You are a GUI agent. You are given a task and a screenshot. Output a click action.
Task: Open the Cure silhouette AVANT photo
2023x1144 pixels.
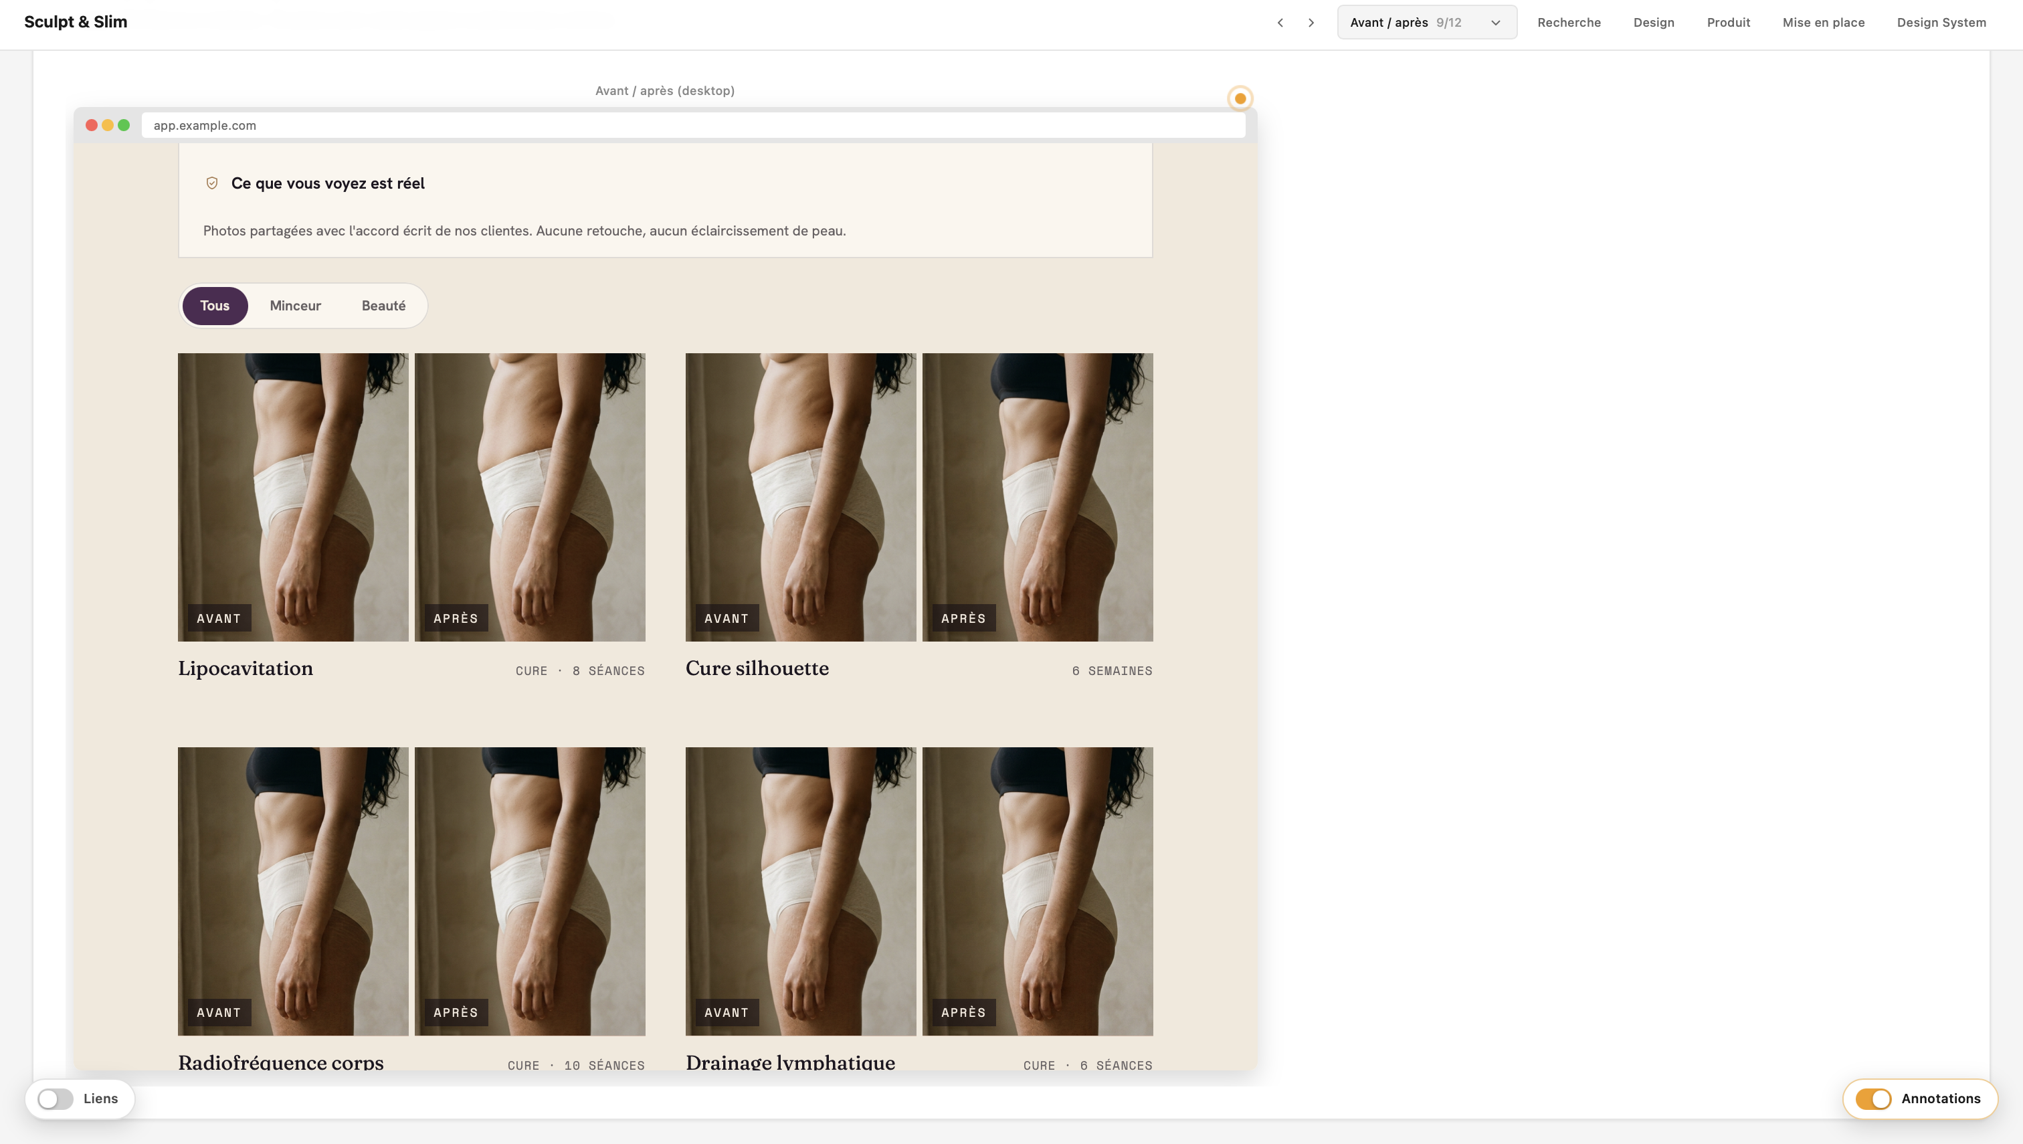click(x=801, y=496)
